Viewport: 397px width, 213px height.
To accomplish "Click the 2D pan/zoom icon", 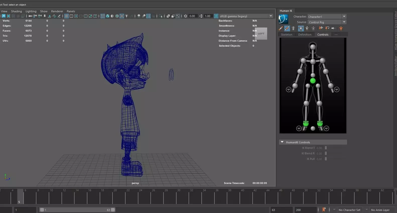I will [54, 16].
